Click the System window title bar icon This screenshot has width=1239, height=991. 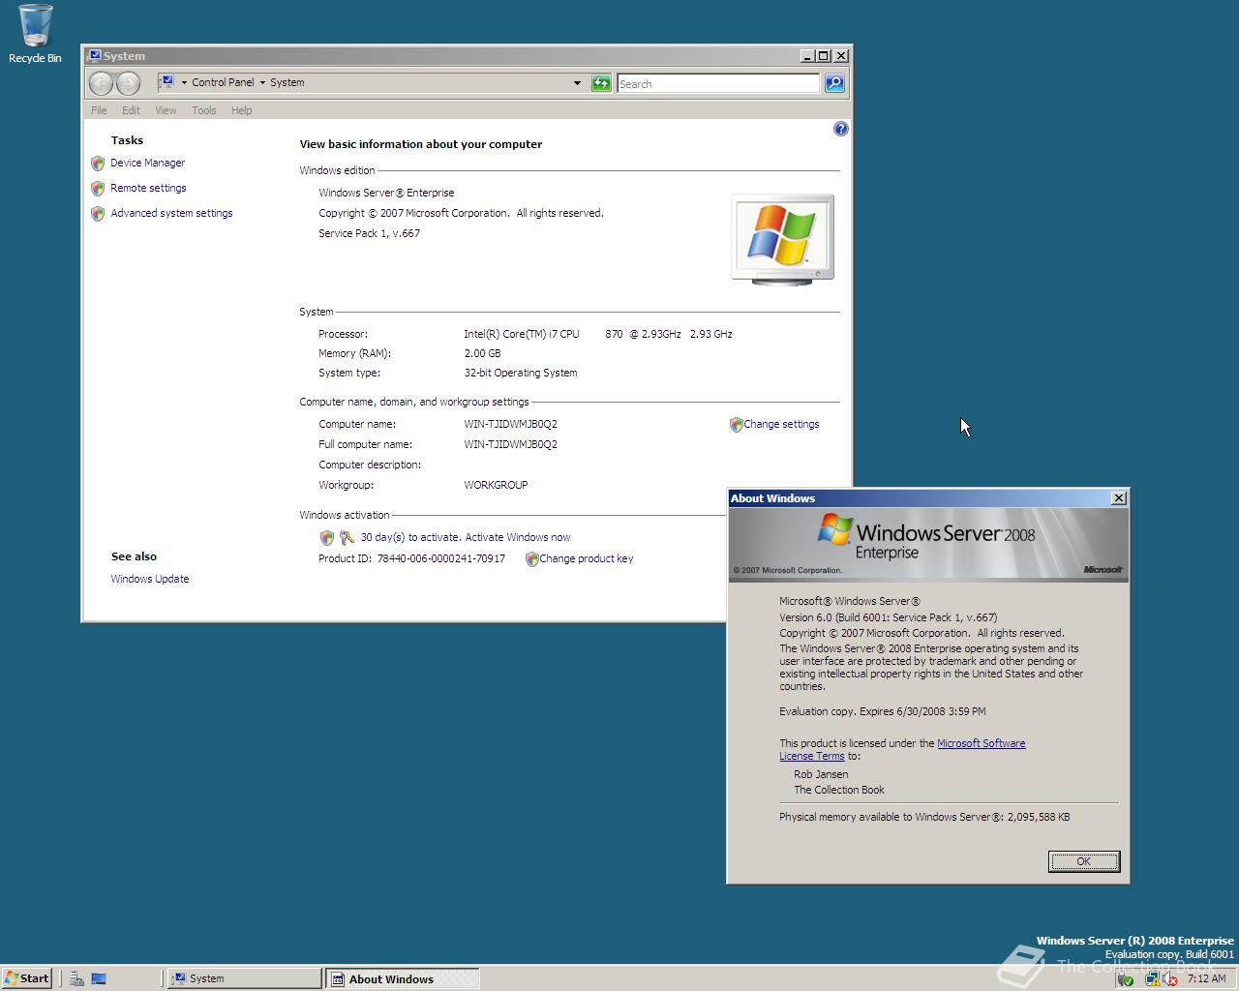(94, 56)
